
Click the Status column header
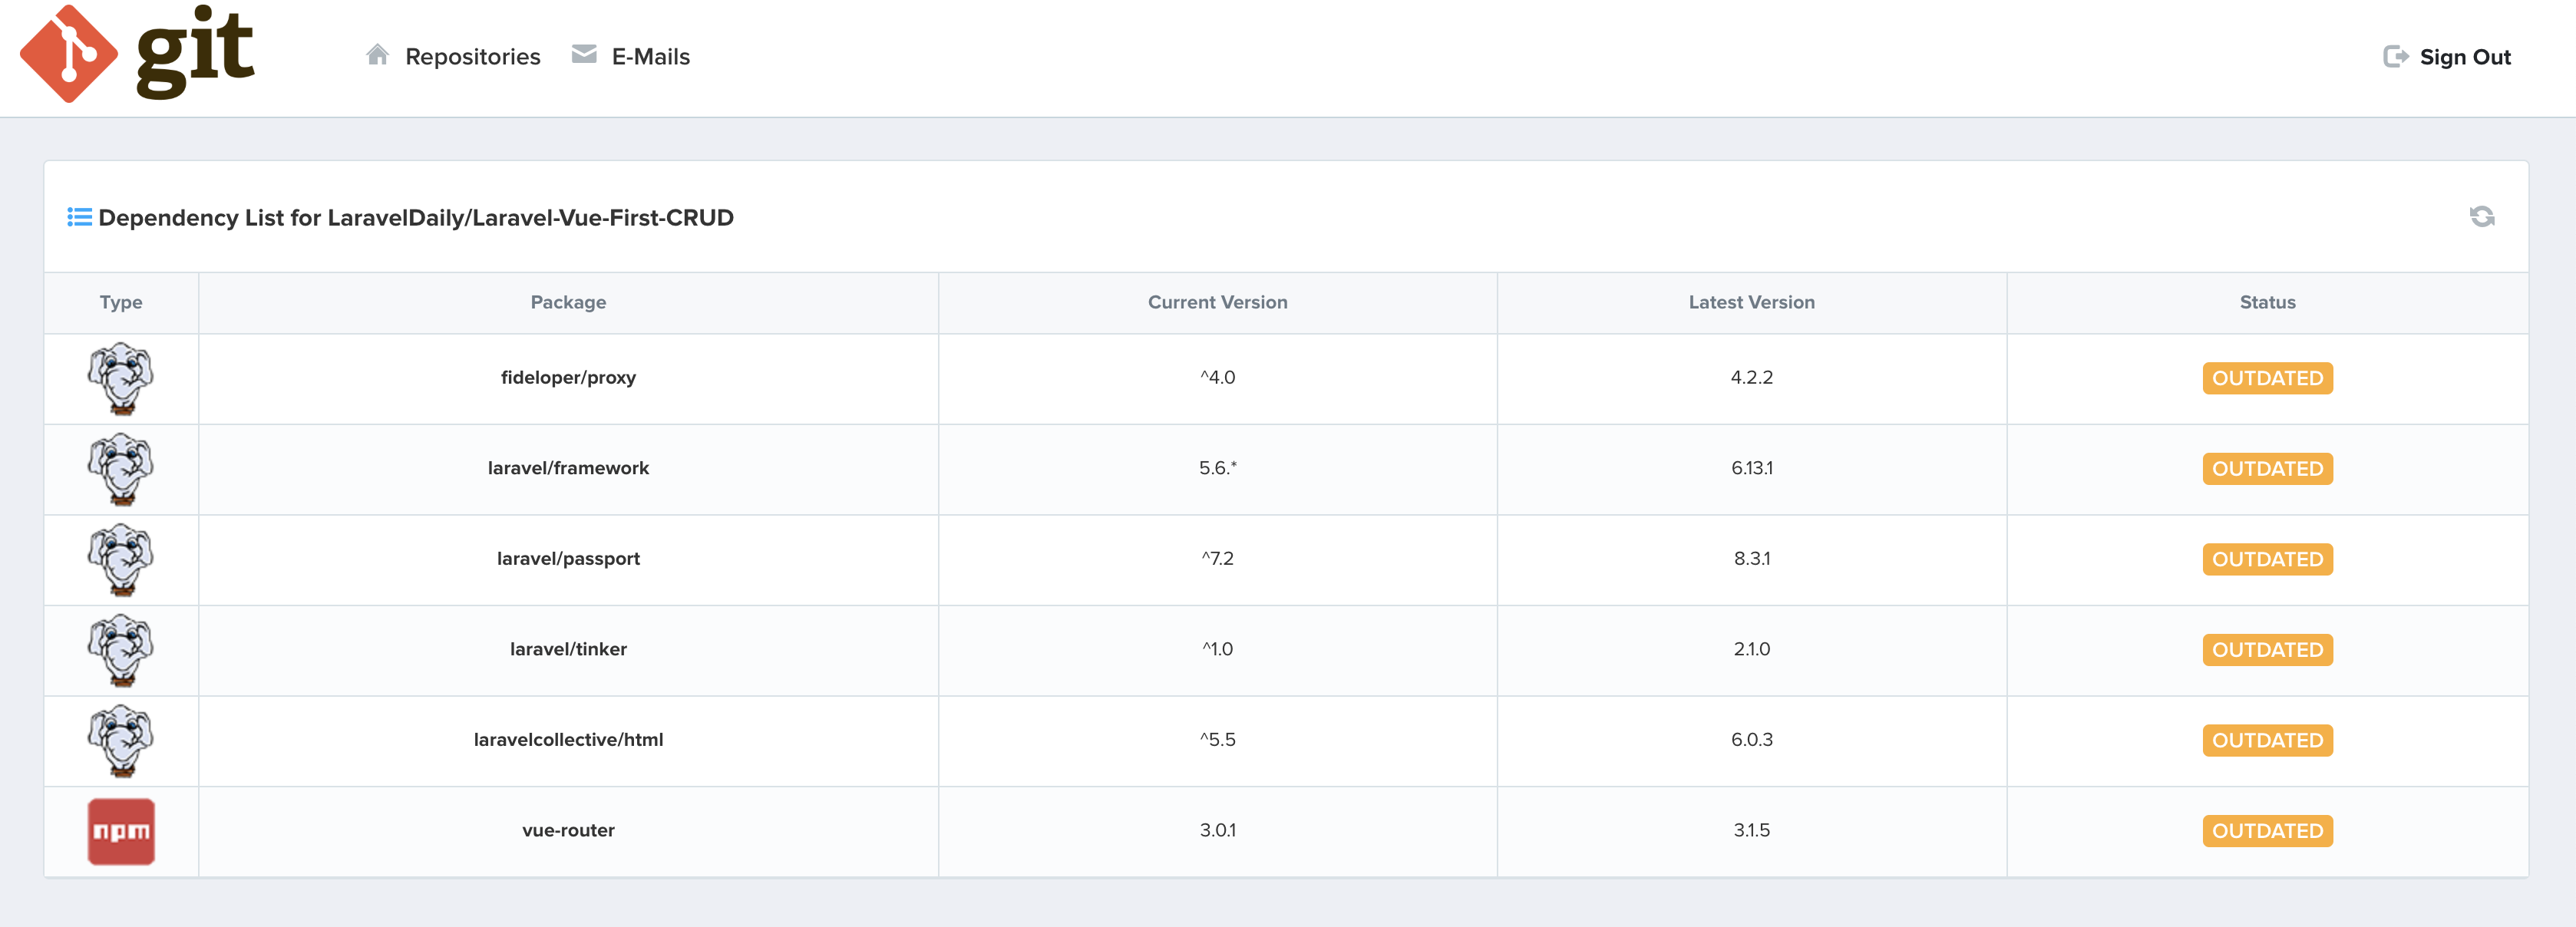[2266, 302]
